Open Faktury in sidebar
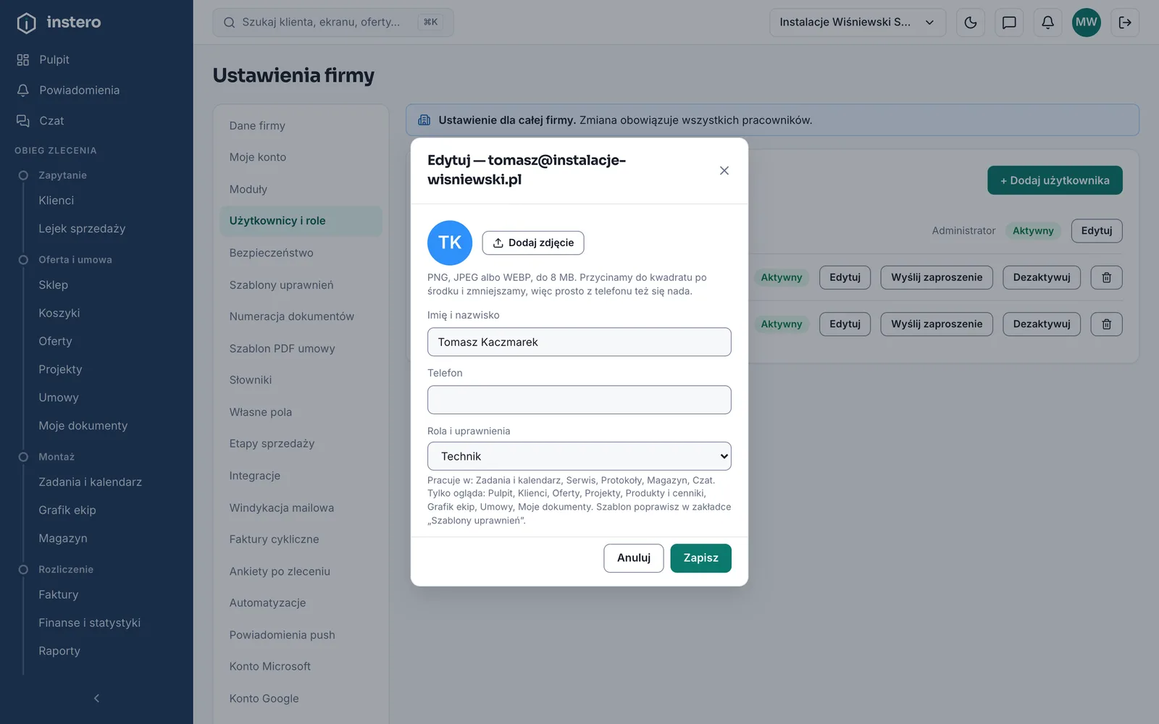Image resolution: width=1159 pixels, height=724 pixels. (59, 595)
